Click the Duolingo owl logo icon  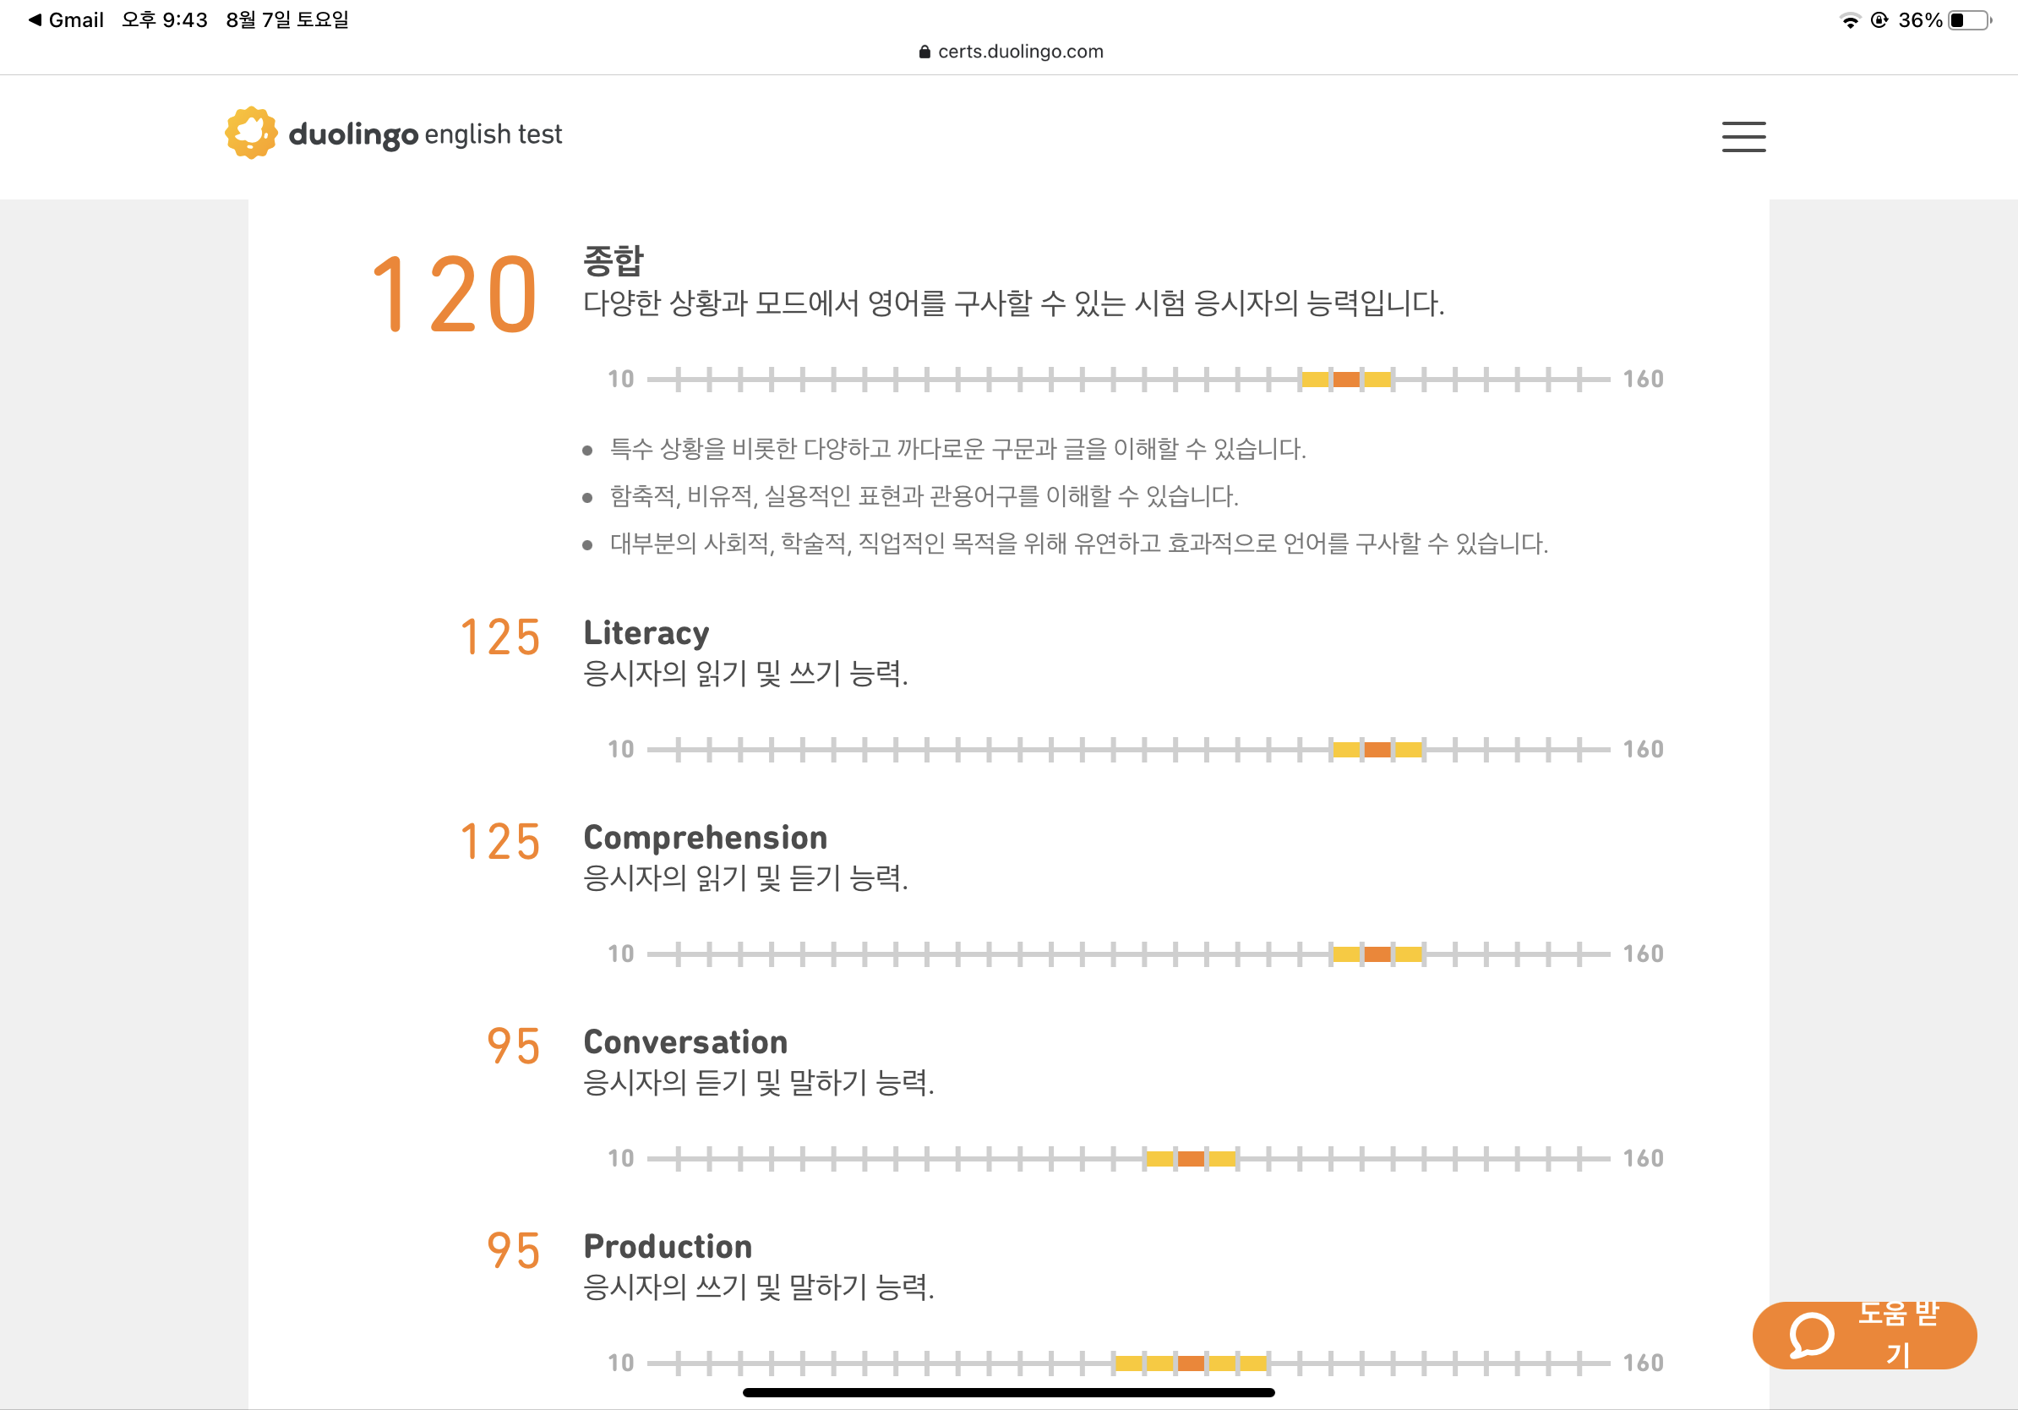(251, 133)
